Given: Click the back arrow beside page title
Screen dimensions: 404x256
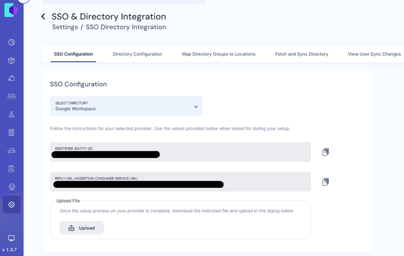Looking at the screenshot, I should tap(43, 17).
